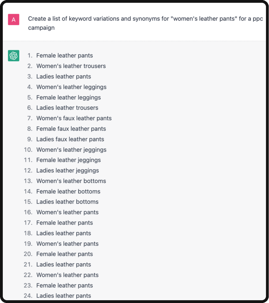Screen dimensions: 269x303
Task: Click 'Women's faux leather pants' line
Action: pos(74,118)
